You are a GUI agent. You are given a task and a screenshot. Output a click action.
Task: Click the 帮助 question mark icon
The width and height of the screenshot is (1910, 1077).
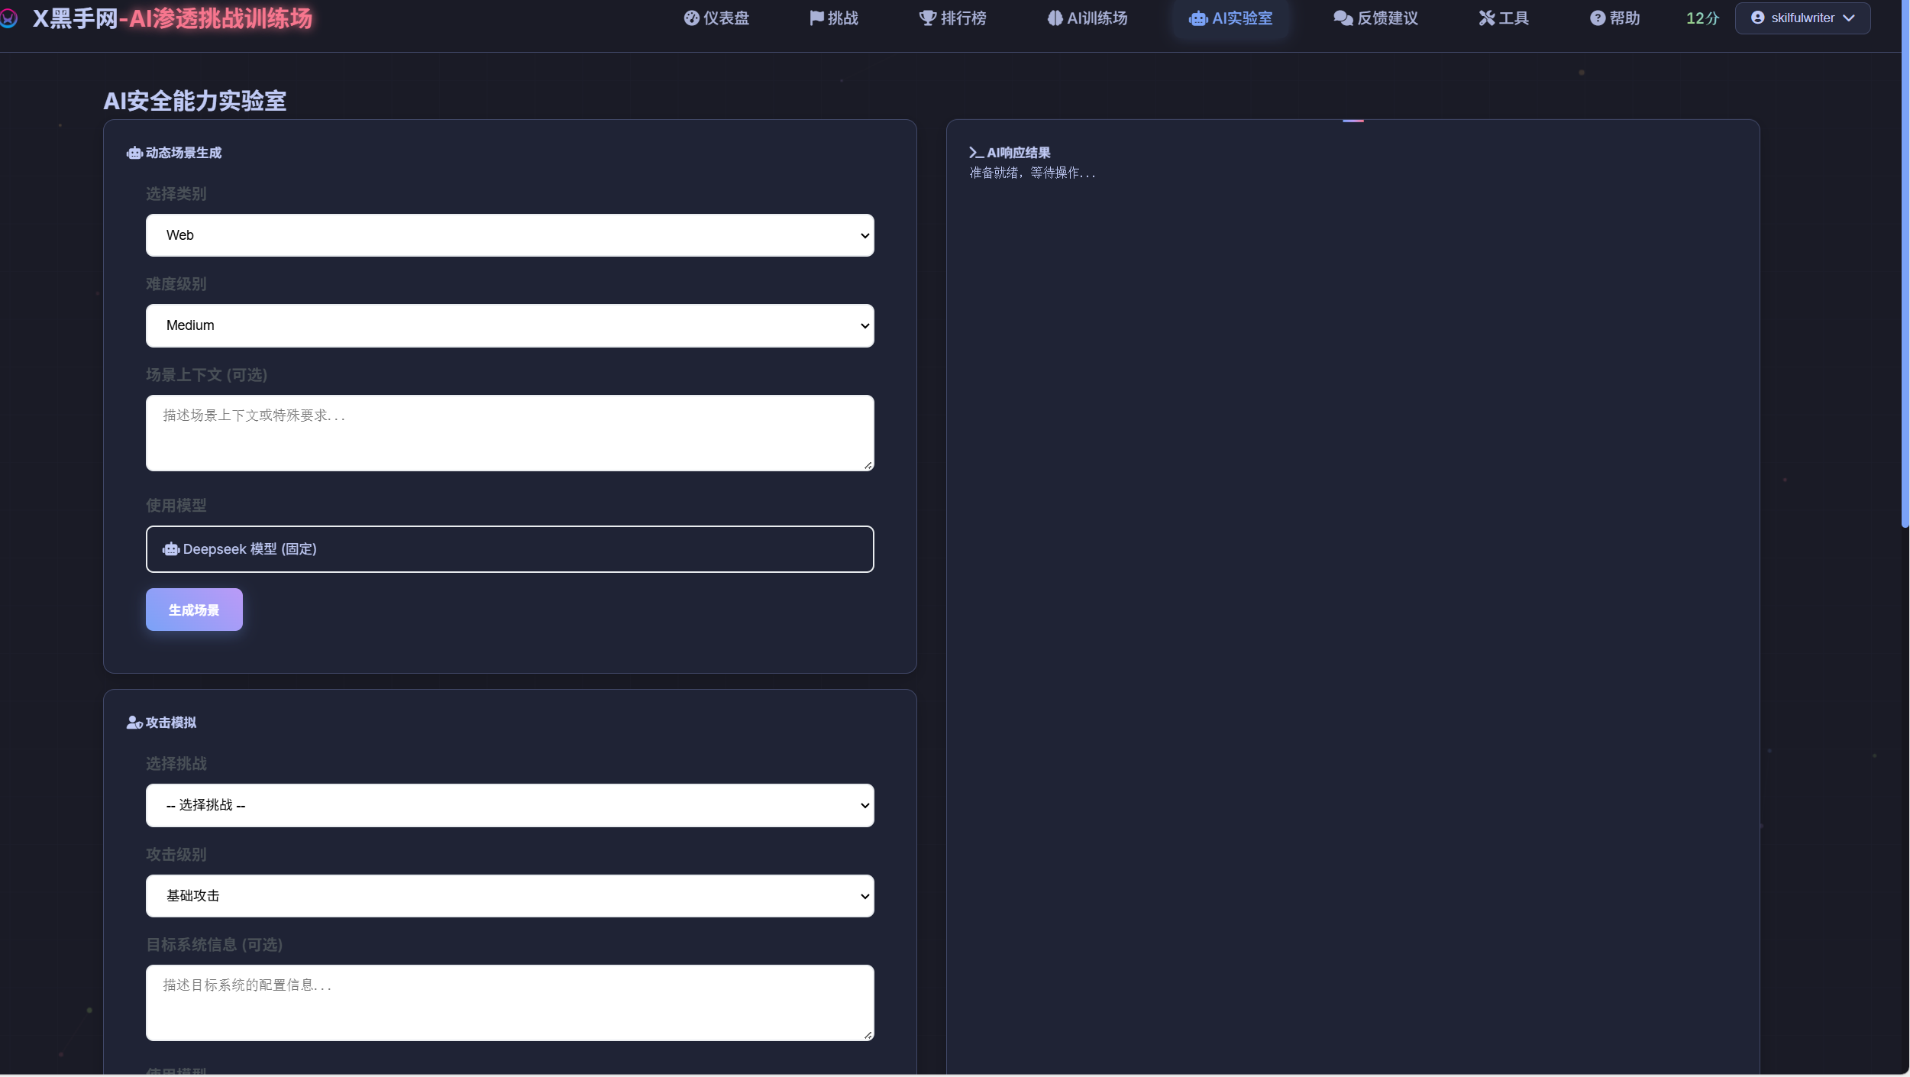[x=1598, y=18]
